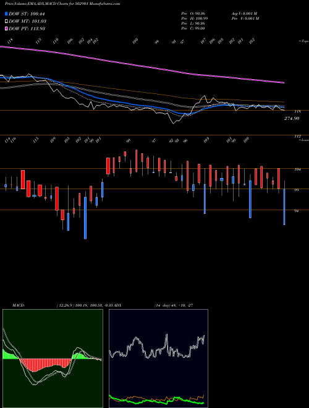The height and width of the screenshot is (408, 309).
Task: Click the last blue candlestick on the right
Action: [x=284, y=206]
